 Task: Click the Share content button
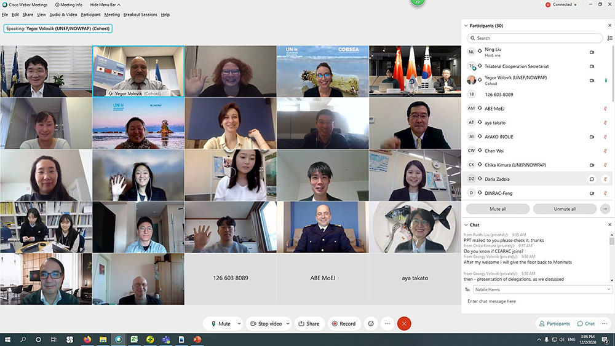click(309, 324)
